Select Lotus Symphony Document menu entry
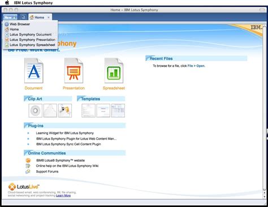This screenshot has width=268, height=207. point(30,34)
